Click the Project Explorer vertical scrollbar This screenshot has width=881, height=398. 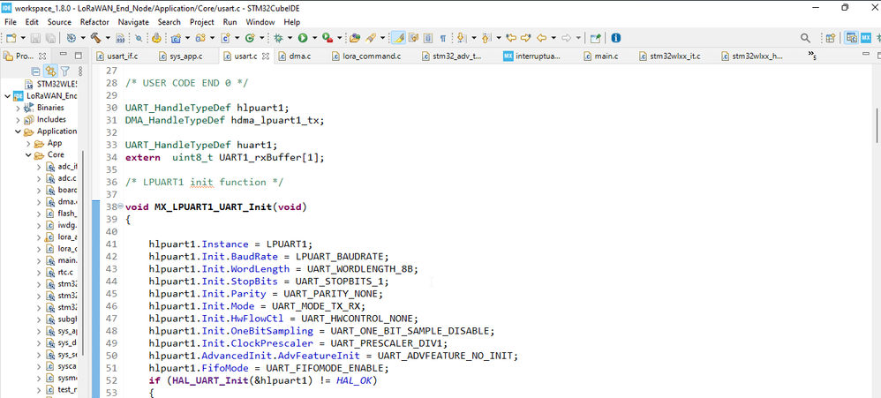click(x=83, y=252)
